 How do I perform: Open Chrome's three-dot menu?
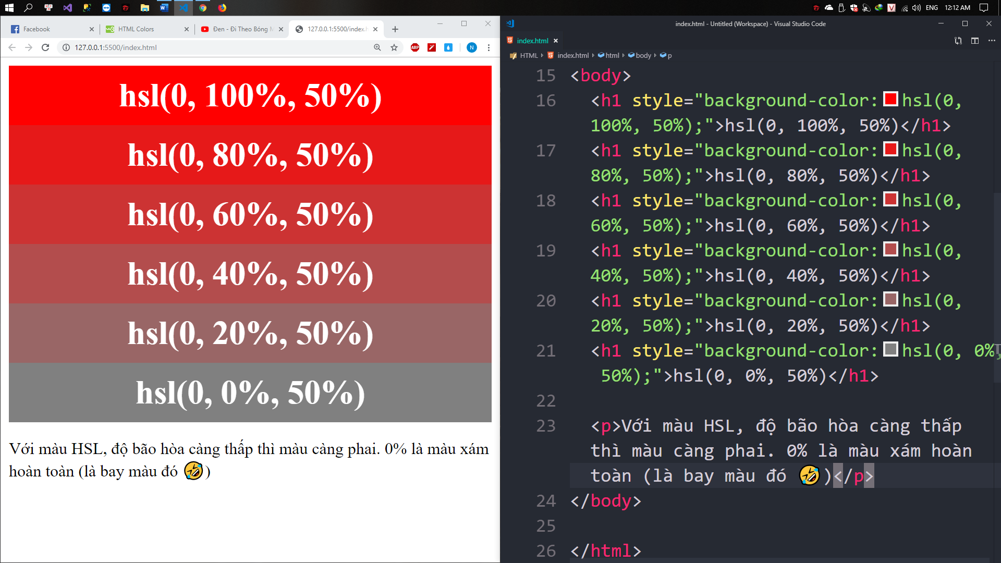tap(489, 47)
